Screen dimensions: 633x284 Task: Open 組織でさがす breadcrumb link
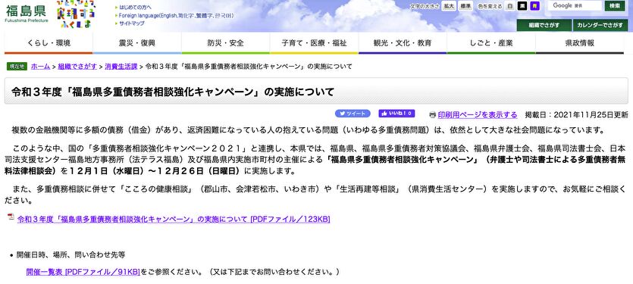(78, 67)
